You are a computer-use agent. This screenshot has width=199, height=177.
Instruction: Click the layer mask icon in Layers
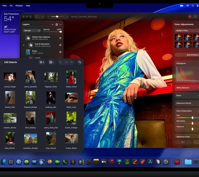(57, 24)
